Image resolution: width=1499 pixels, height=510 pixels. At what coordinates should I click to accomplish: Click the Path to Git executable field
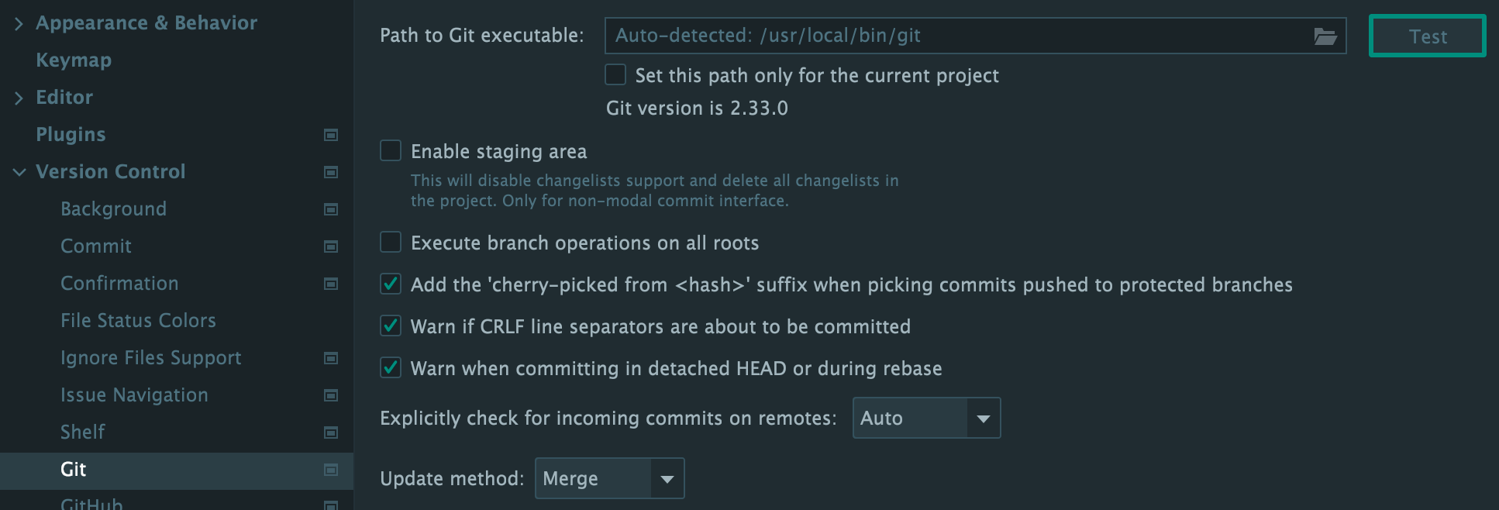pyautogui.click(x=953, y=36)
